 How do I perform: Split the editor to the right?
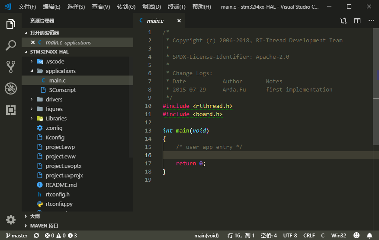click(357, 21)
